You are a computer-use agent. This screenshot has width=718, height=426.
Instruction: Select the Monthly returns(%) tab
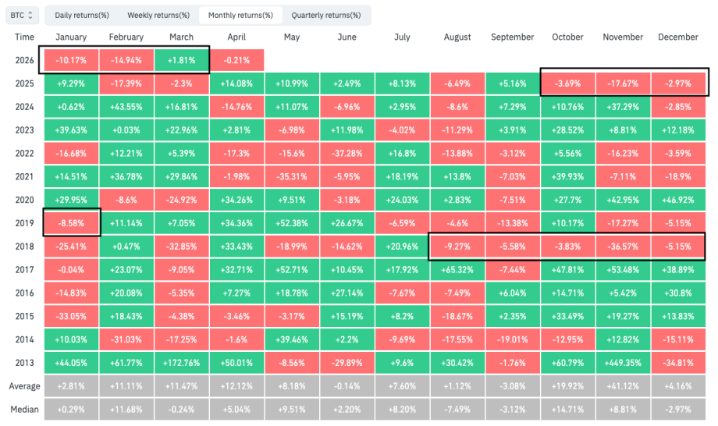tap(240, 15)
